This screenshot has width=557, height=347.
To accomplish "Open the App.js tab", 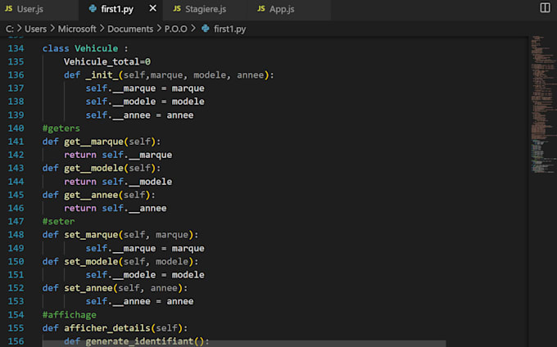I will (x=282, y=9).
